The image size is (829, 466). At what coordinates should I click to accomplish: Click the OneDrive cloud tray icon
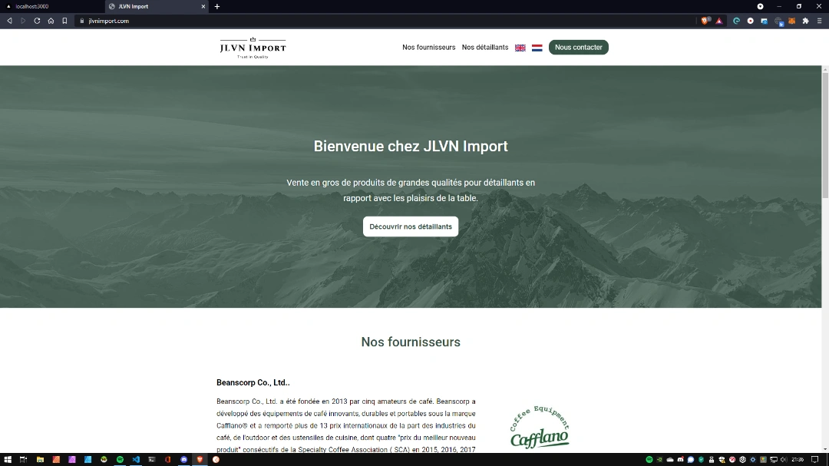pyautogui.click(x=670, y=460)
